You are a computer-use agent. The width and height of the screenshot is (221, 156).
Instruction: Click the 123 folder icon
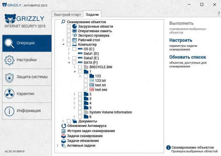point(92,76)
